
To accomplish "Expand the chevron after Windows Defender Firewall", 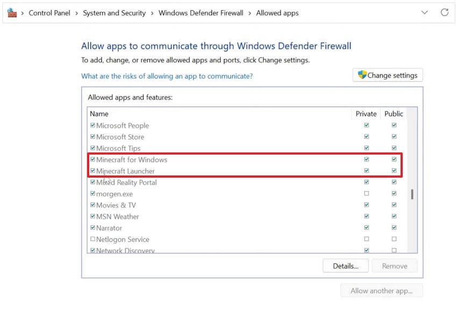I will coord(250,13).
